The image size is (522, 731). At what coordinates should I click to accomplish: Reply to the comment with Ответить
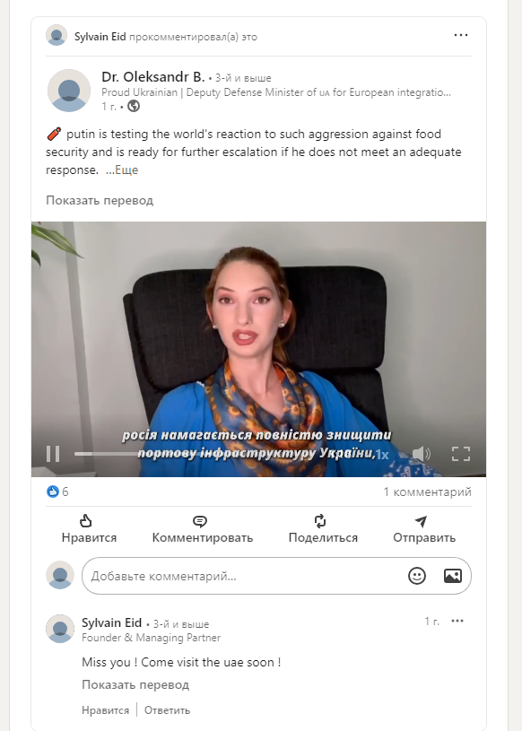point(167,710)
